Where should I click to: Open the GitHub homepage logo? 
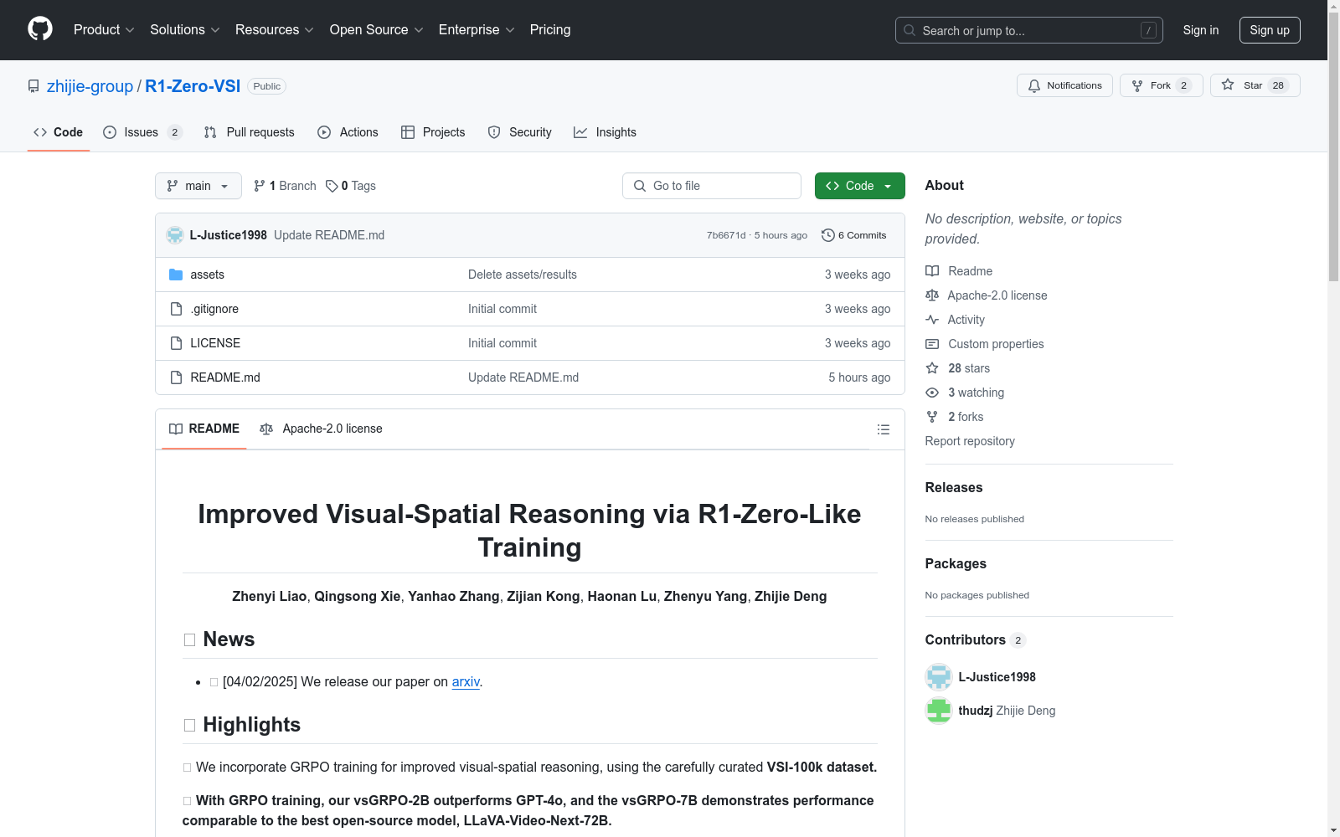coord(40,29)
